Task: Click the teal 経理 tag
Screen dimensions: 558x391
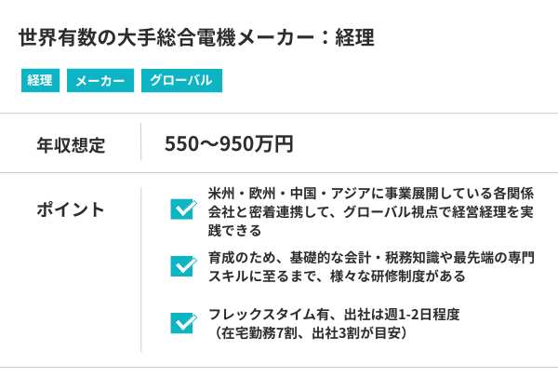Action: [x=40, y=81]
